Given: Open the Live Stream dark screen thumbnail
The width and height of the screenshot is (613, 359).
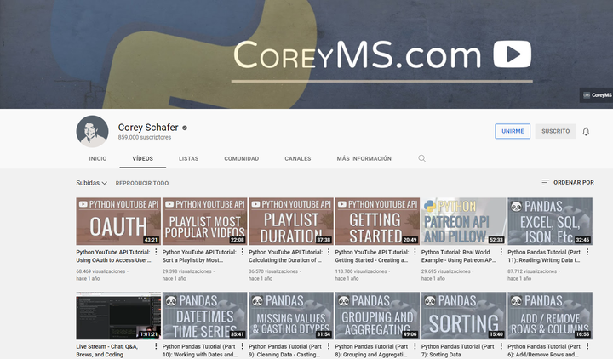Looking at the screenshot, I should 118,316.
